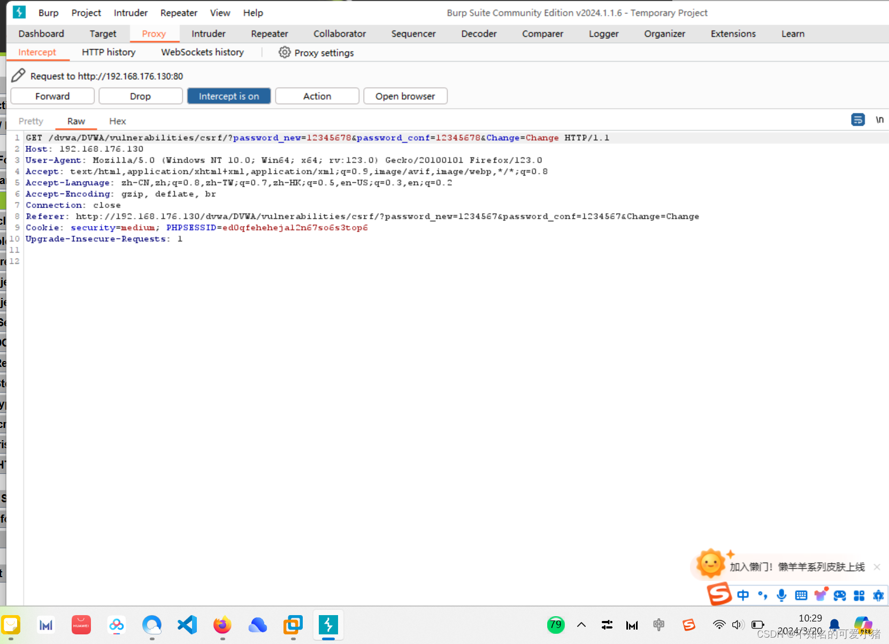Click the Open browser button
The height and width of the screenshot is (644, 889).
click(405, 96)
